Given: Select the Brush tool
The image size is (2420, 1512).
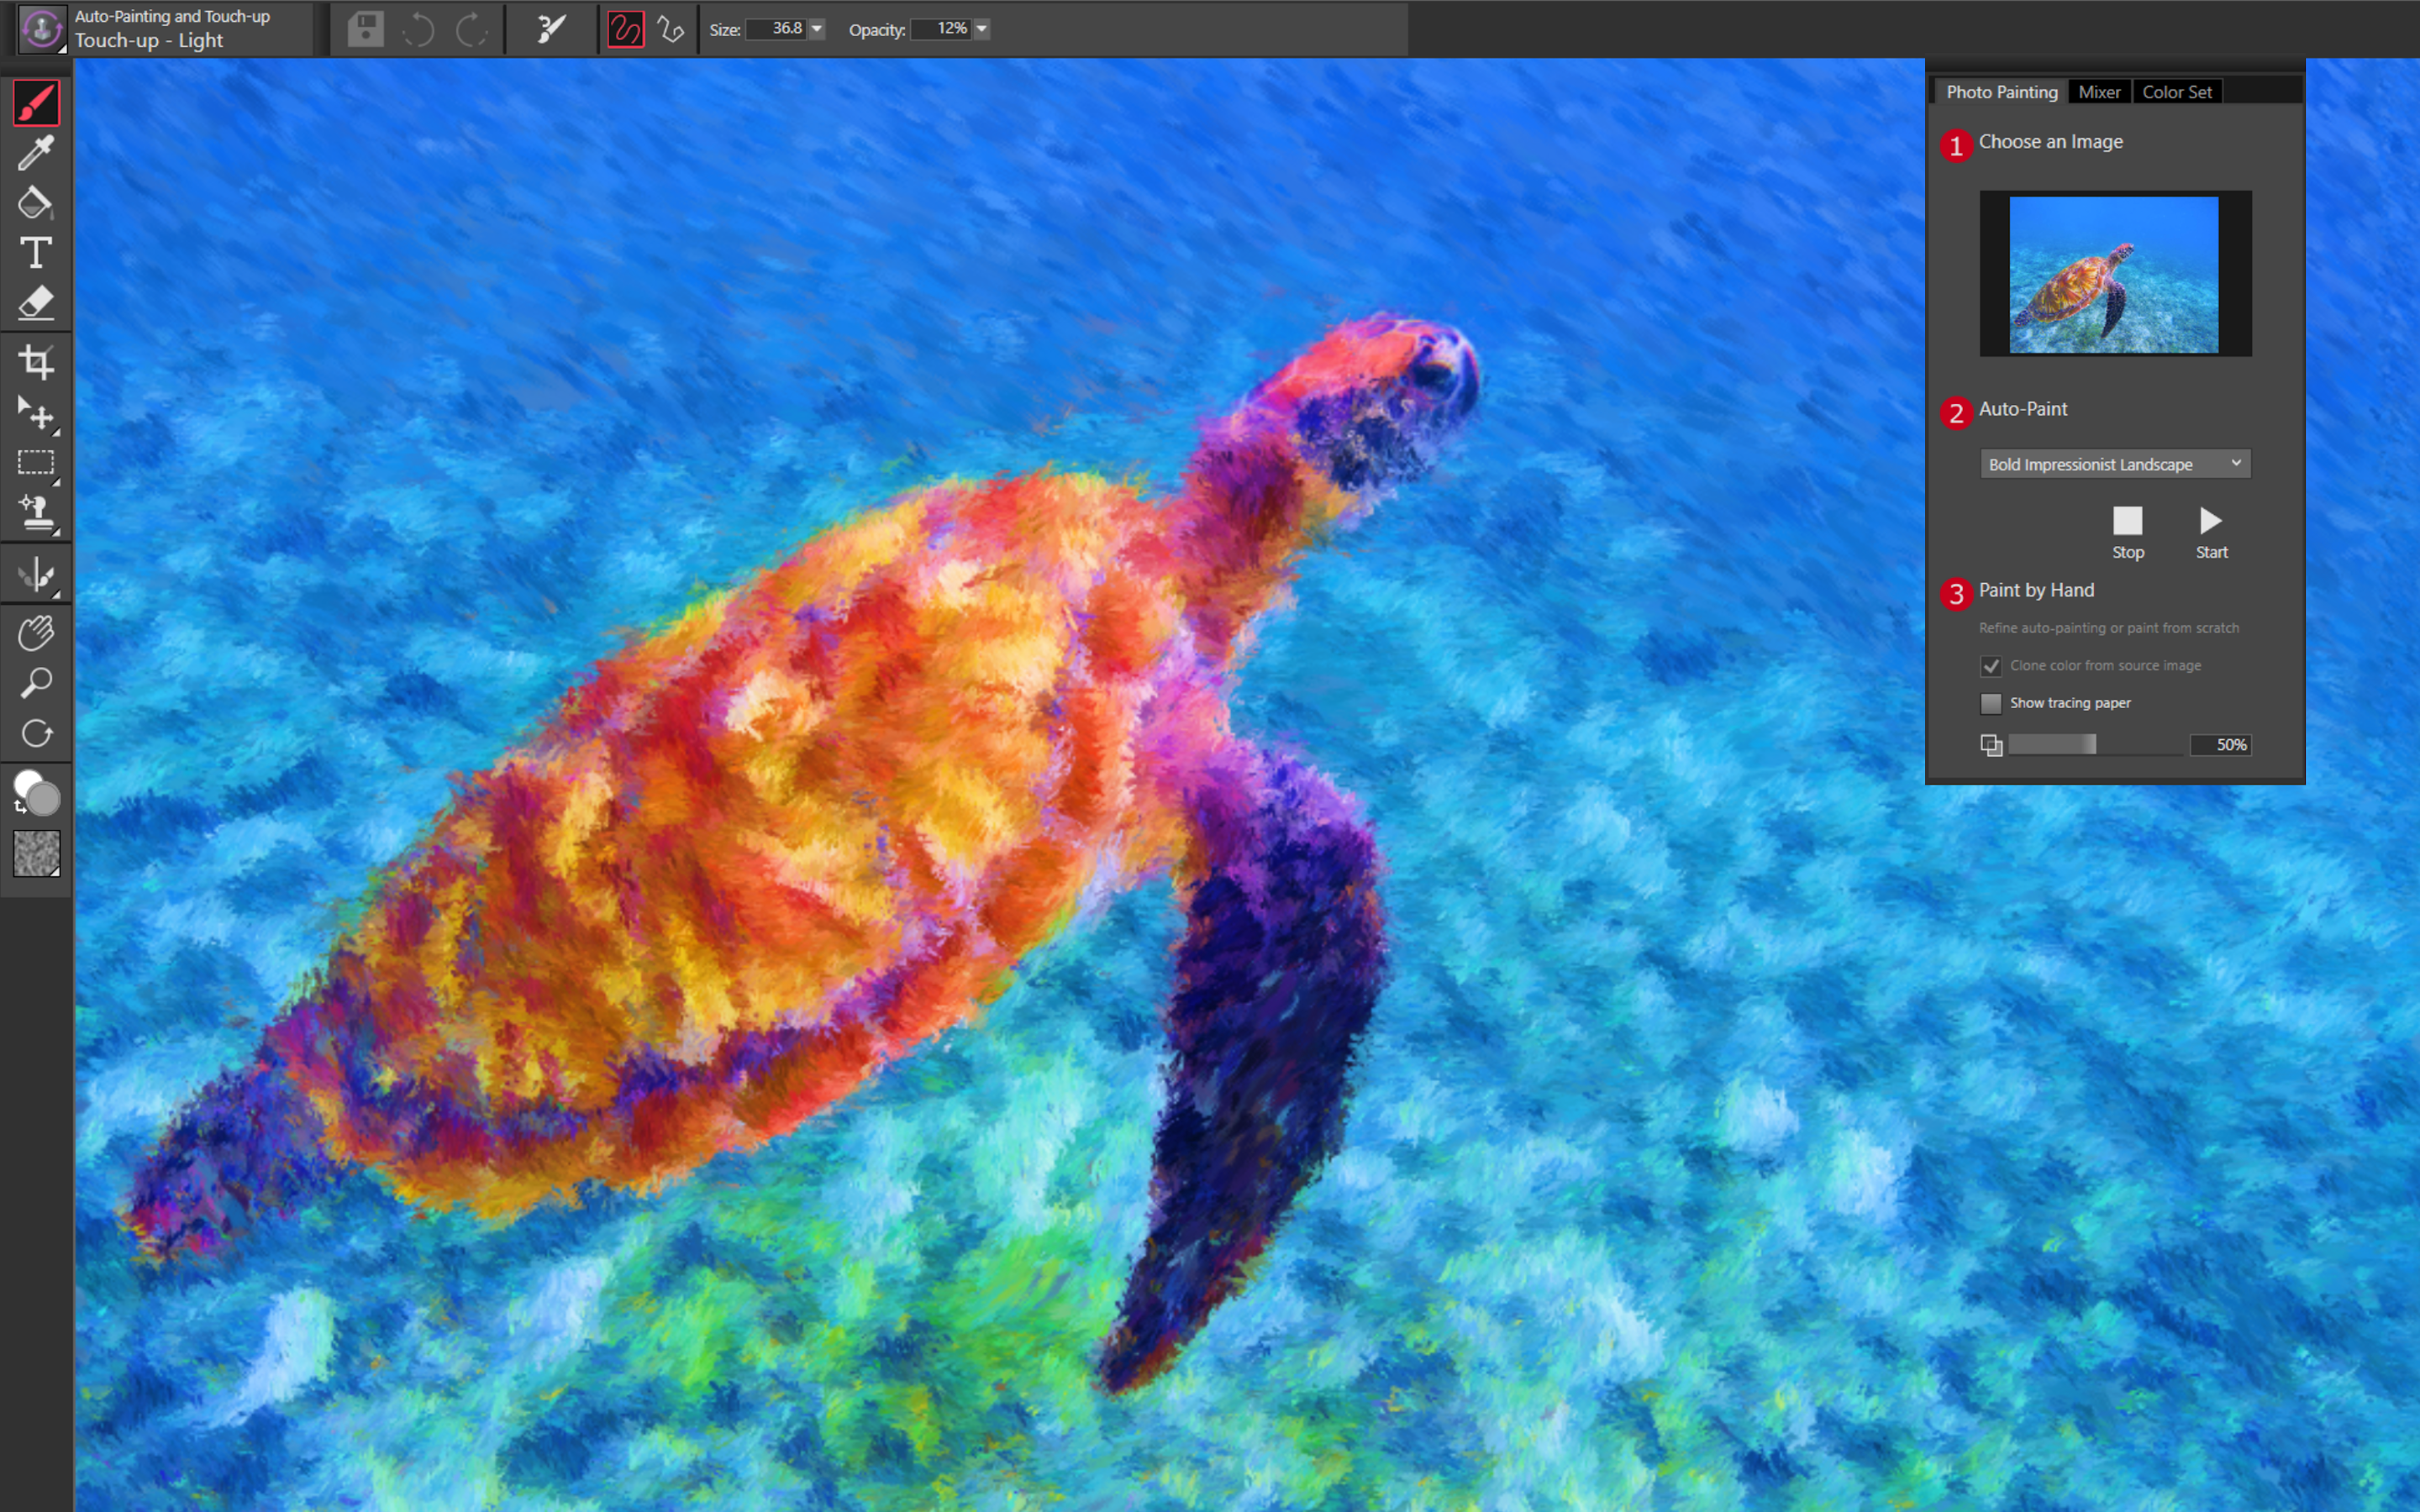Looking at the screenshot, I should click(x=36, y=102).
